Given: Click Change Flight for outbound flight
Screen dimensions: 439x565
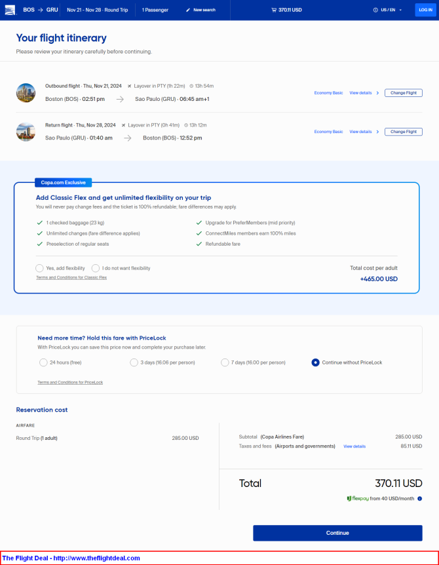Looking at the screenshot, I should point(404,93).
